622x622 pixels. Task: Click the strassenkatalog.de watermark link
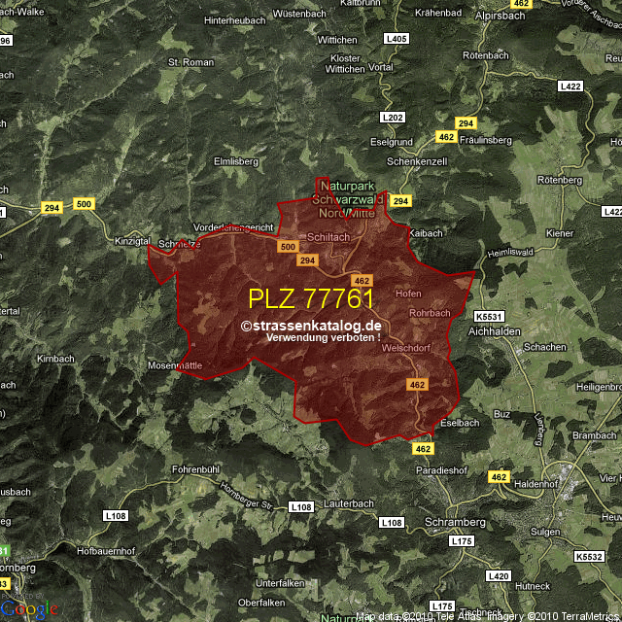click(x=311, y=327)
